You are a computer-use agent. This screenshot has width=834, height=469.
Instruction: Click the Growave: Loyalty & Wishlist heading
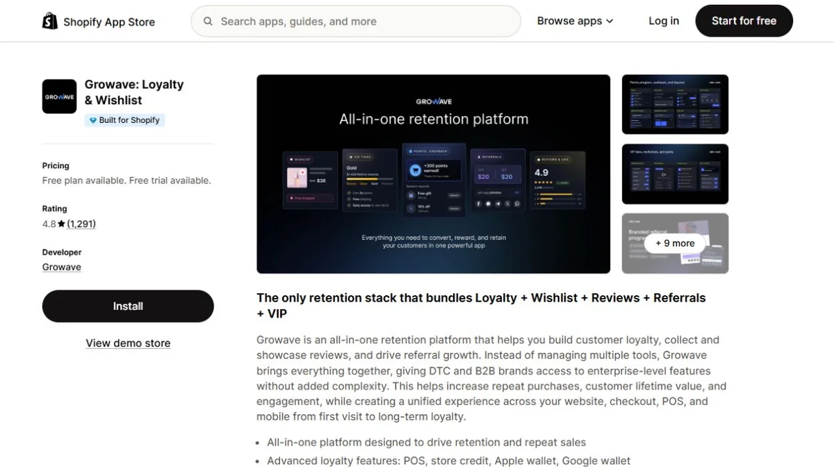[134, 92]
